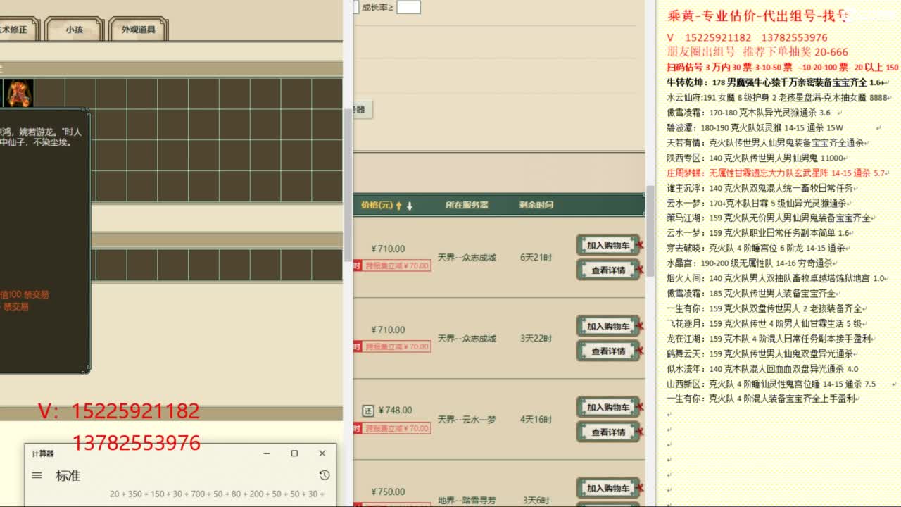Click the 标准 mode label in Calculator
Image resolution: width=901 pixels, height=507 pixels.
pyautogui.click(x=68, y=476)
